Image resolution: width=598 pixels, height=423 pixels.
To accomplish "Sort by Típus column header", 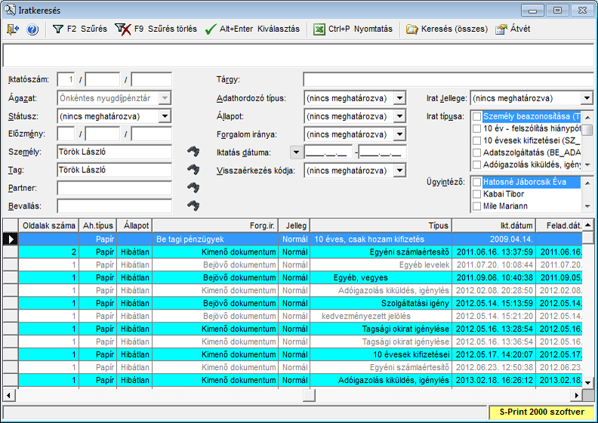I will tap(381, 225).
